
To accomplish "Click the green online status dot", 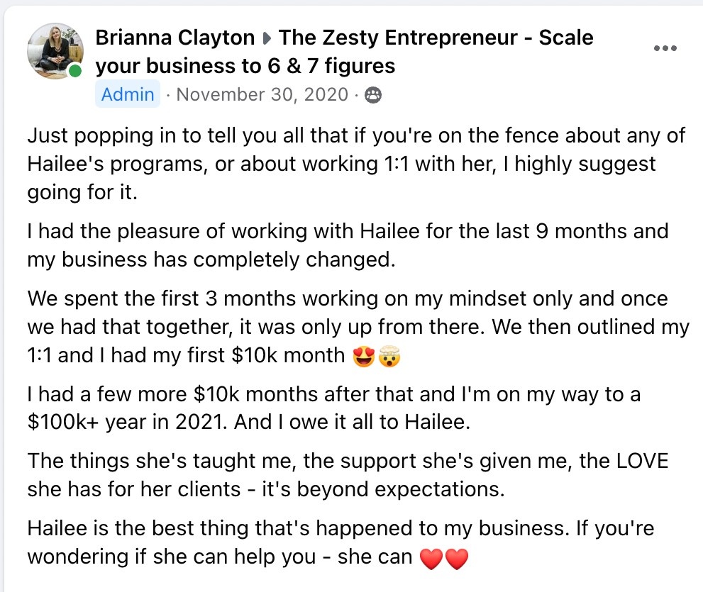I will click(x=74, y=71).
